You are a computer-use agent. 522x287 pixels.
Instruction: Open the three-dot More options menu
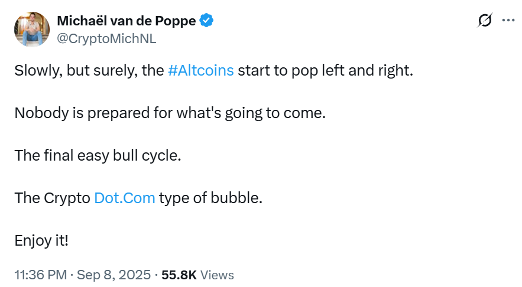click(x=508, y=20)
